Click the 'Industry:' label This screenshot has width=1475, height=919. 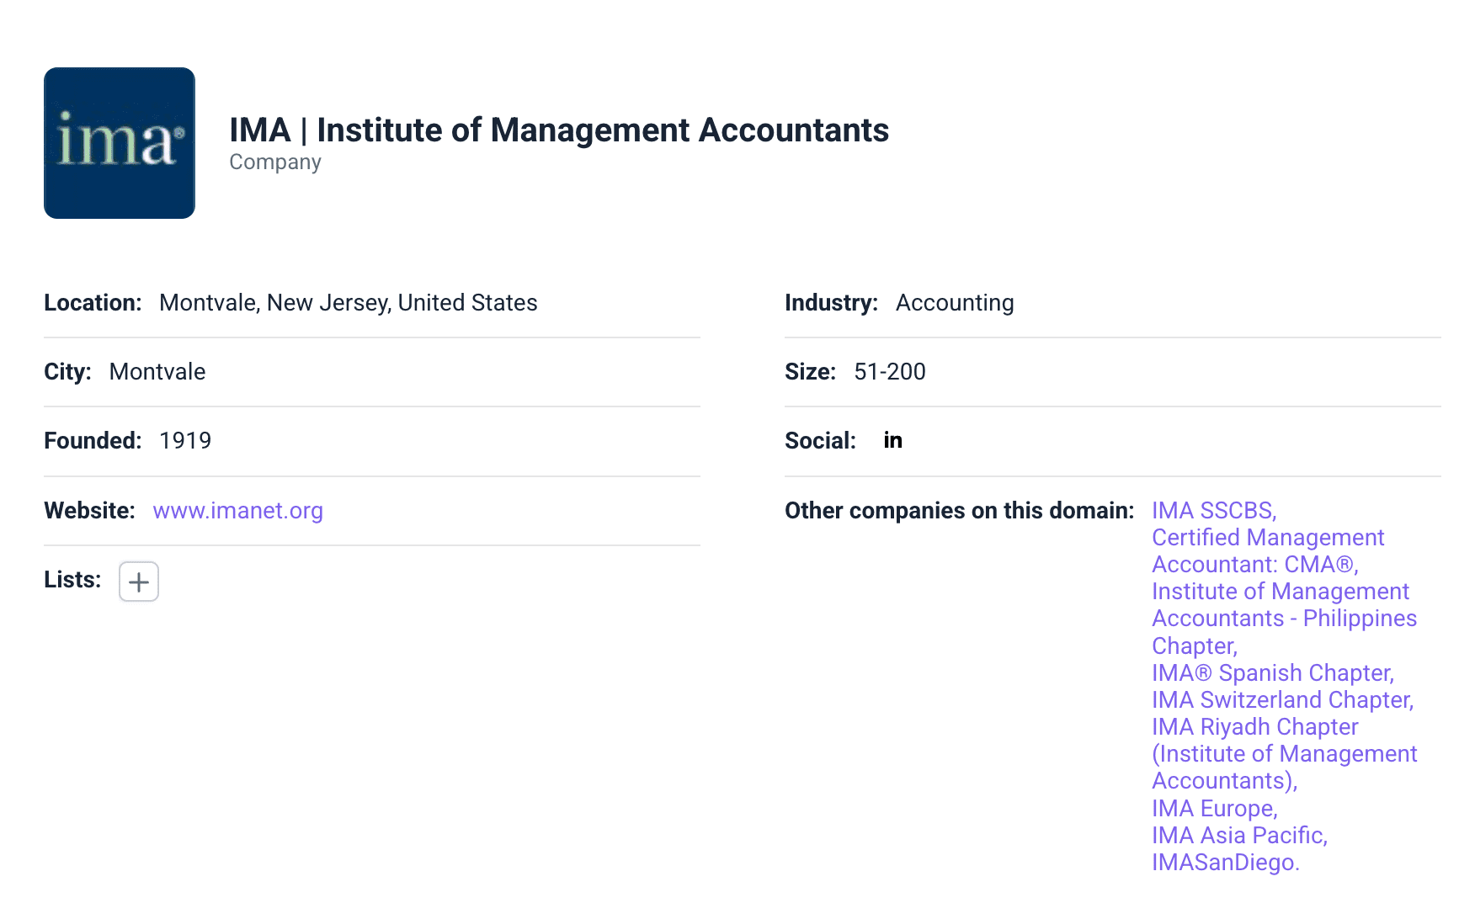point(831,303)
